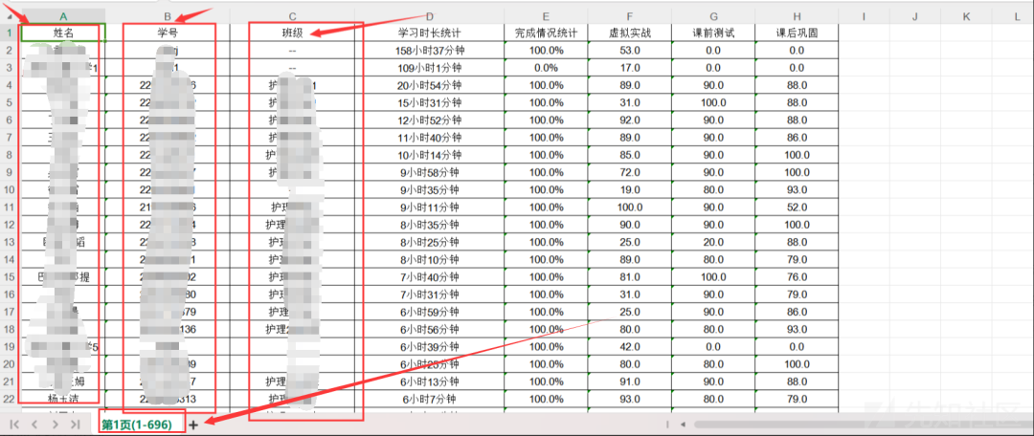
Task: Select the cell 12小时52分钟
Action: [429, 120]
